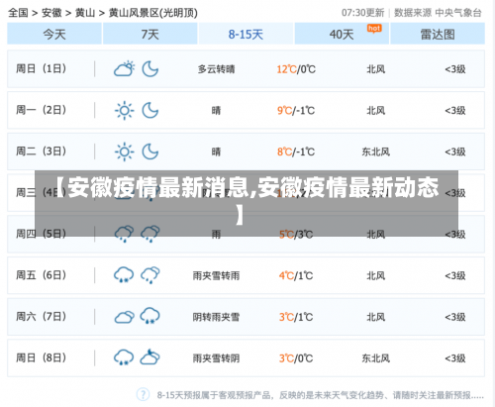Click the sunny icon for 周一 2日
This screenshot has height=407, width=495.
point(124,110)
